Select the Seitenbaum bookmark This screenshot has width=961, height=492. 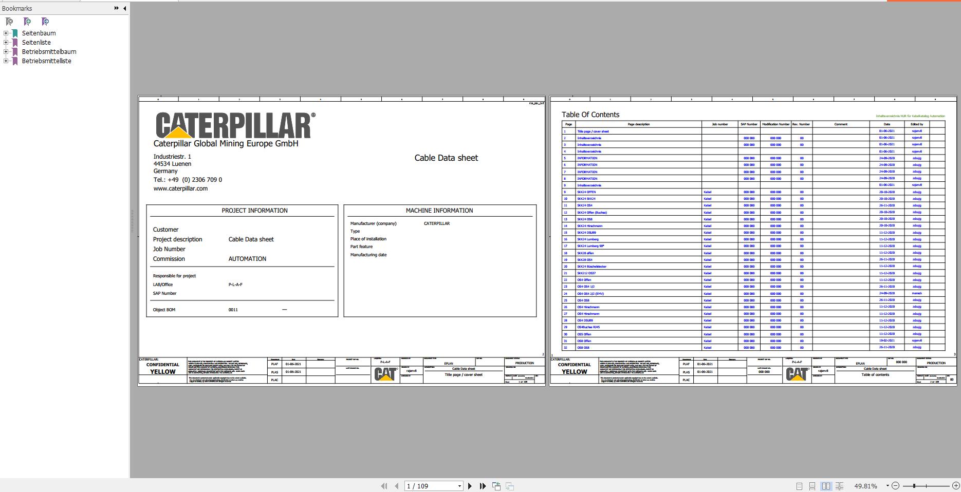point(39,33)
